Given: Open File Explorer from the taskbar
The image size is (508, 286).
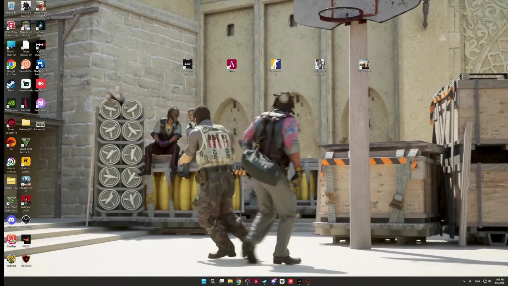Looking at the screenshot, I should coord(230,281).
